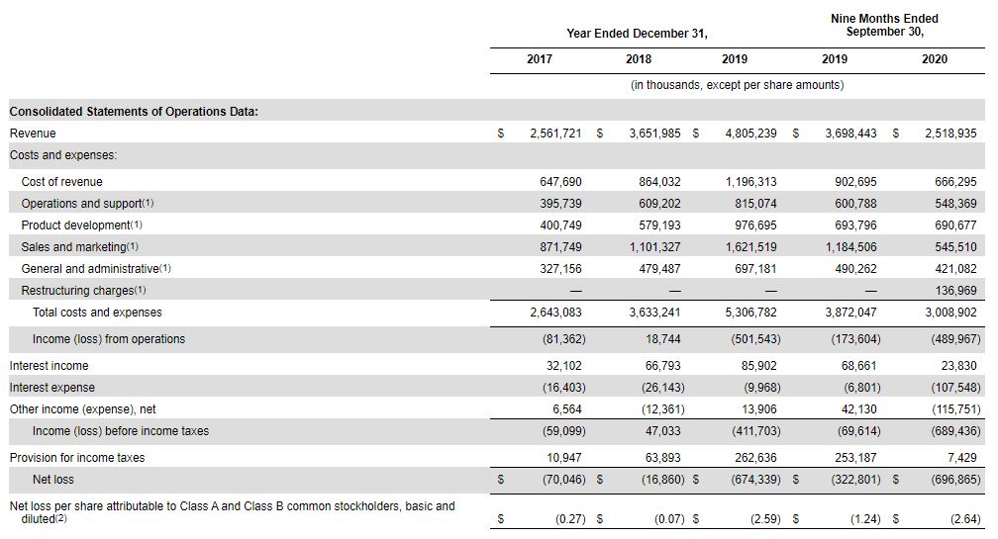Click cost of revenue value 647,690
The image size is (998, 539).
pos(560,182)
